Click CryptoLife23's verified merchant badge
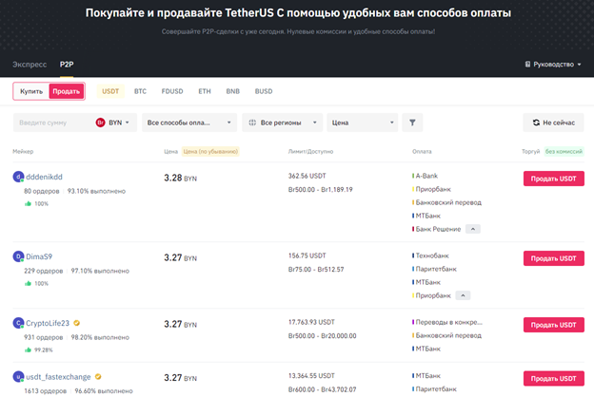 click(76, 323)
